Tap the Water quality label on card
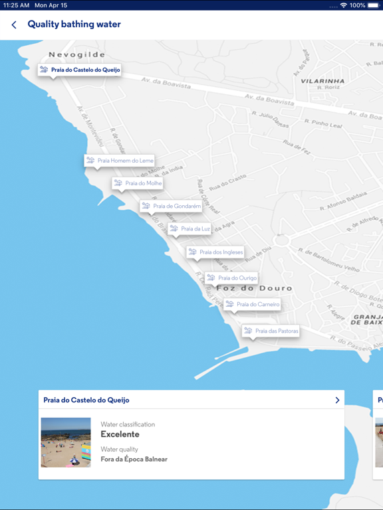Viewport: 383px width, 510px height. point(119,449)
